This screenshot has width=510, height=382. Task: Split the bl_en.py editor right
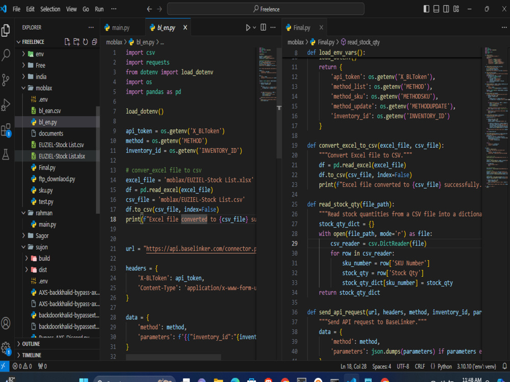coord(264,28)
